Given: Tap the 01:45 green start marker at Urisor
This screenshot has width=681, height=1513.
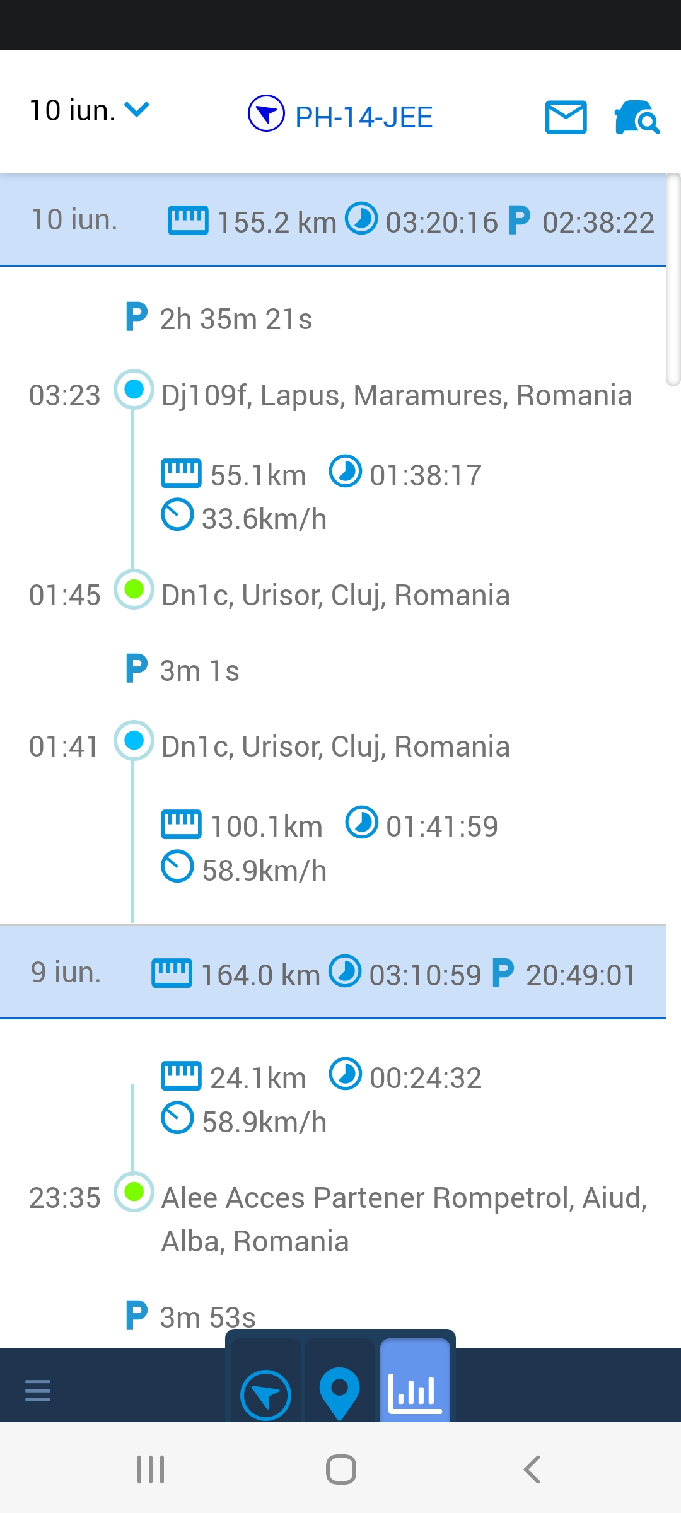Looking at the screenshot, I should (134, 589).
